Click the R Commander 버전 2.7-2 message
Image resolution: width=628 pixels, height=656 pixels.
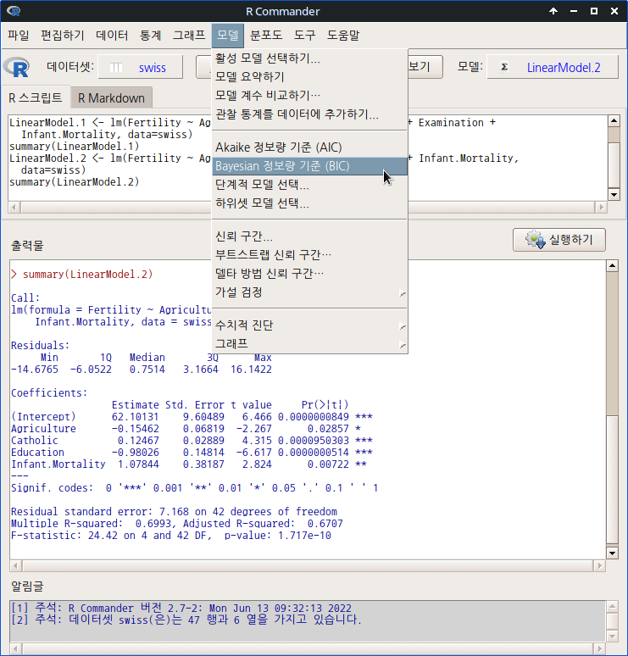coord(181,608)
